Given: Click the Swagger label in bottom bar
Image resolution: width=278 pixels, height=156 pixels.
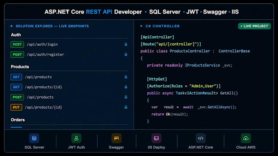Looking at the screenshot, I should (x=116, y=147).
